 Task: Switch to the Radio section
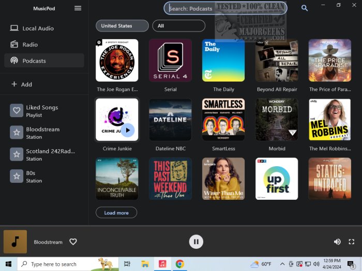pyautogui.click(x=44, y=44)
